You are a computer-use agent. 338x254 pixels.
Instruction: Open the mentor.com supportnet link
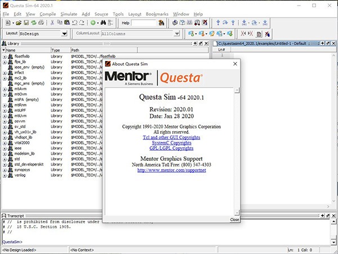(x=171, y=170)
